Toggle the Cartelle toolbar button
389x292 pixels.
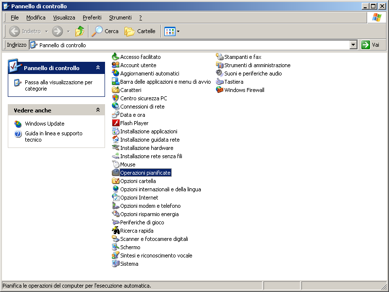(x=140, y=31)
